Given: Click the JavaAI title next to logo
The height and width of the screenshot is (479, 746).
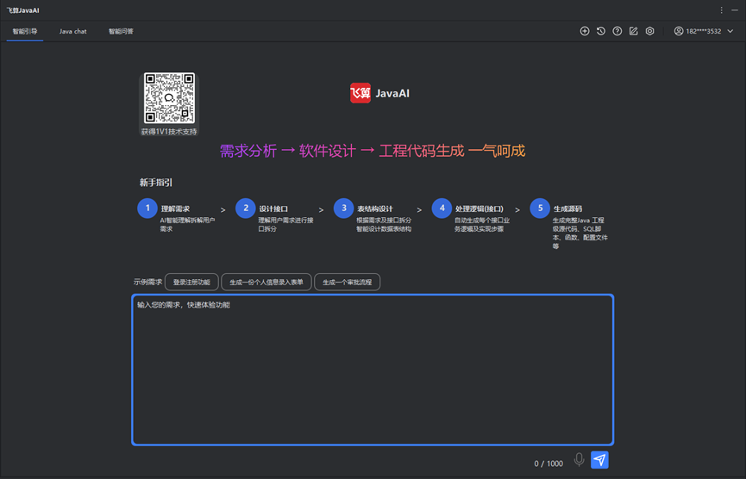Looking at the screenshot, I should click(392, 93).
